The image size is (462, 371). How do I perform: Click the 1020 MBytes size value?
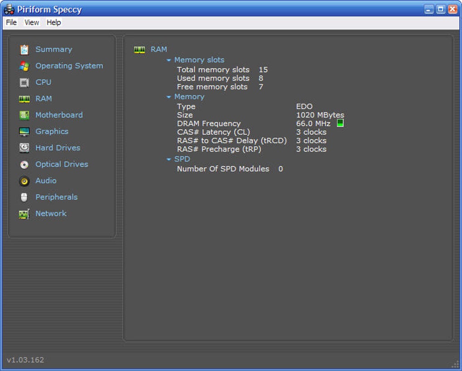(320, 115)
